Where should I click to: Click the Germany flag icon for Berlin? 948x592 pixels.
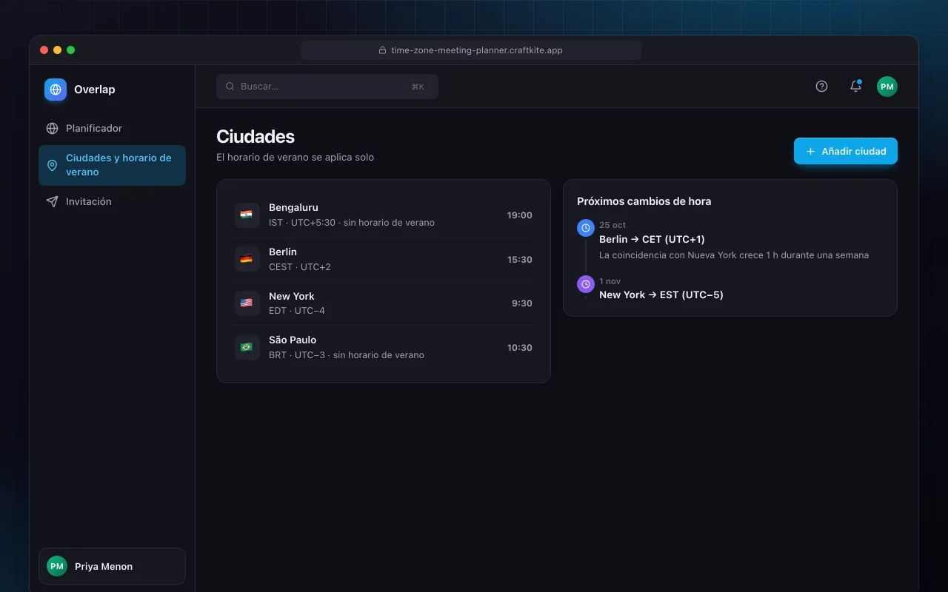247,259
